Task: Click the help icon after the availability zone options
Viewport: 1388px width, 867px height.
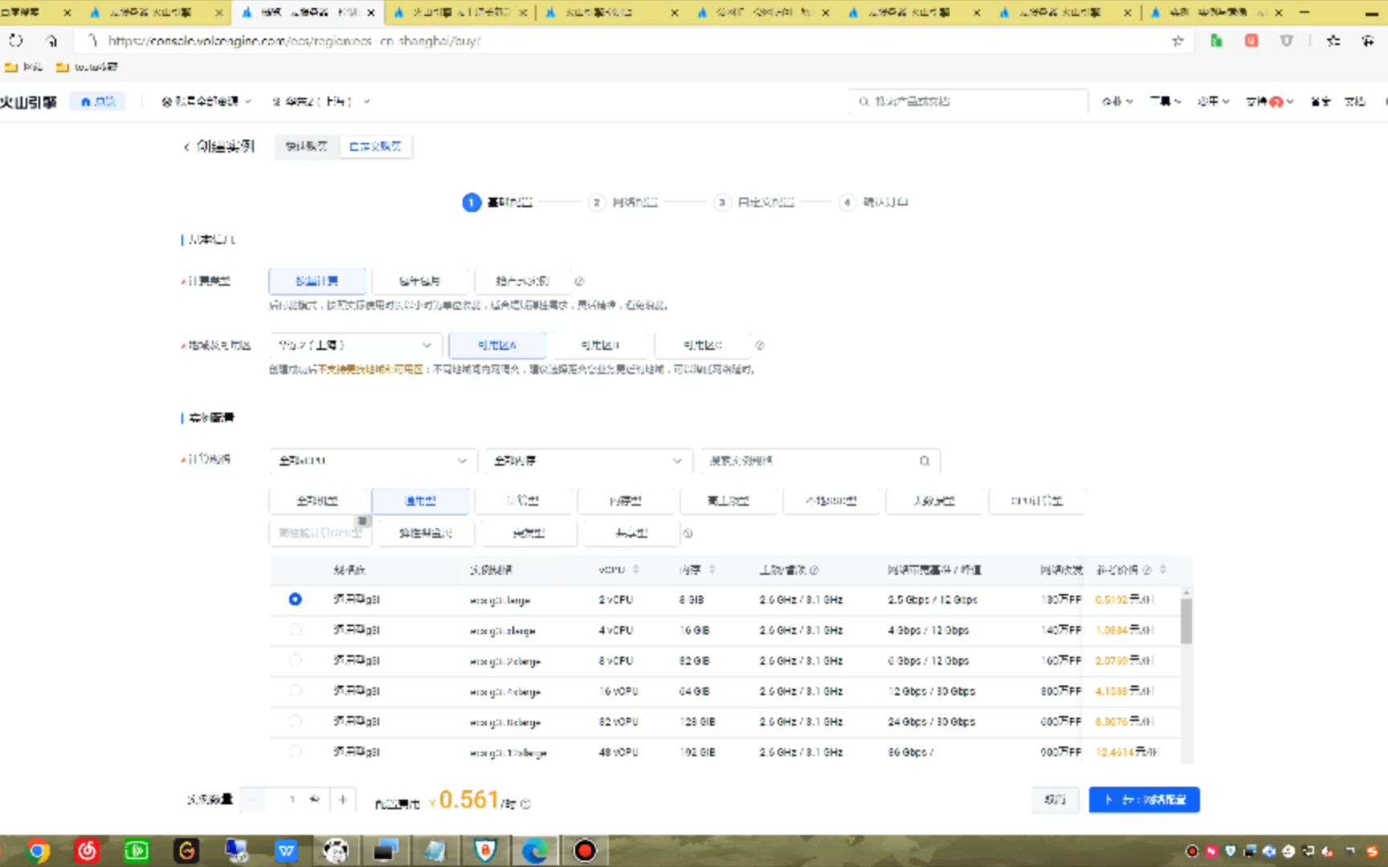Action: click(759, 345)
